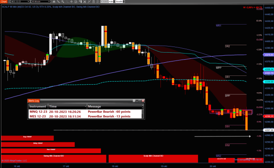The image size is (274, 168).
Task: Select the Chart window tab
Action: click(4, 2)
